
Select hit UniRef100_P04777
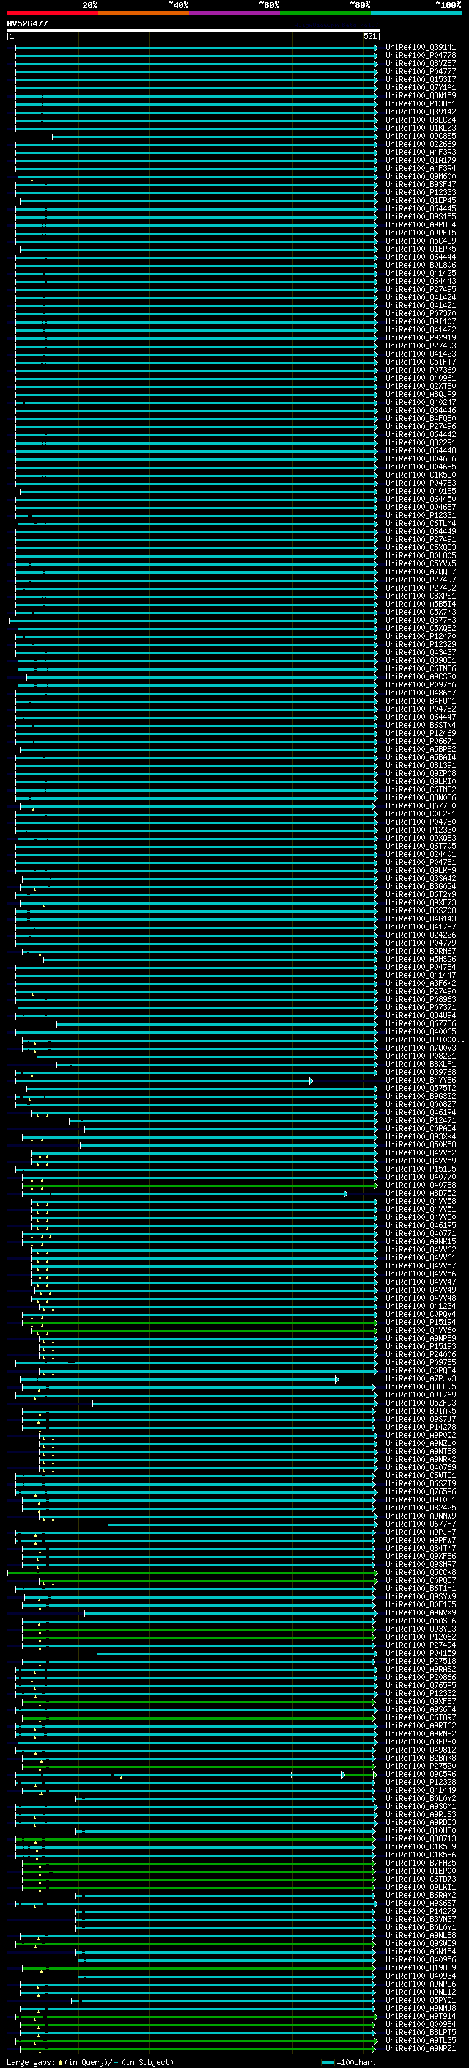[x=420, y=71]
